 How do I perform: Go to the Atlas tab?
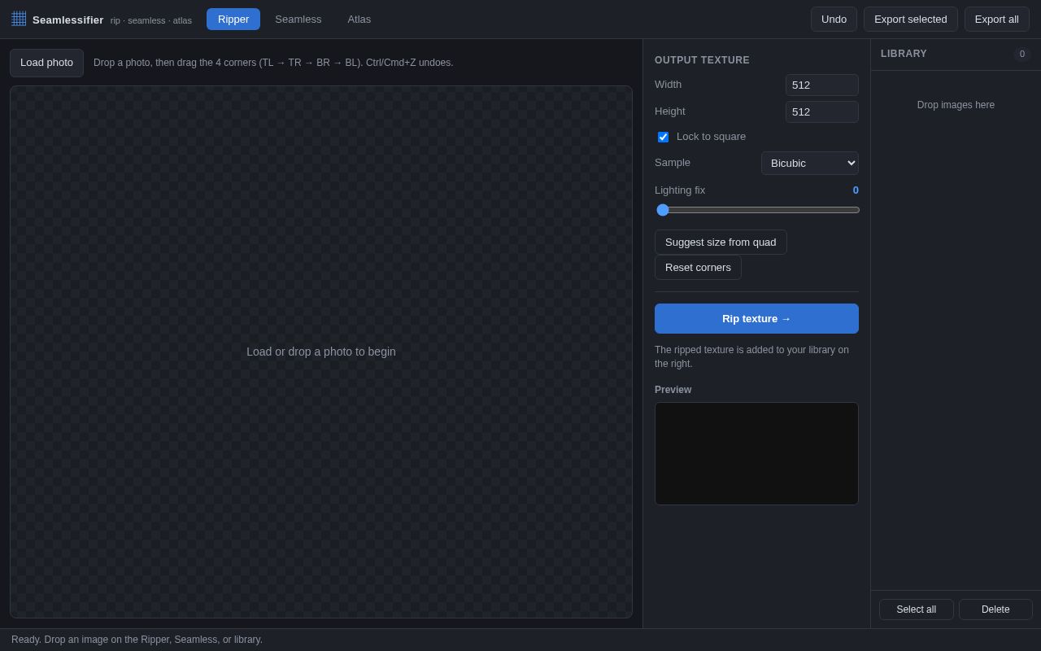[359, 20]
